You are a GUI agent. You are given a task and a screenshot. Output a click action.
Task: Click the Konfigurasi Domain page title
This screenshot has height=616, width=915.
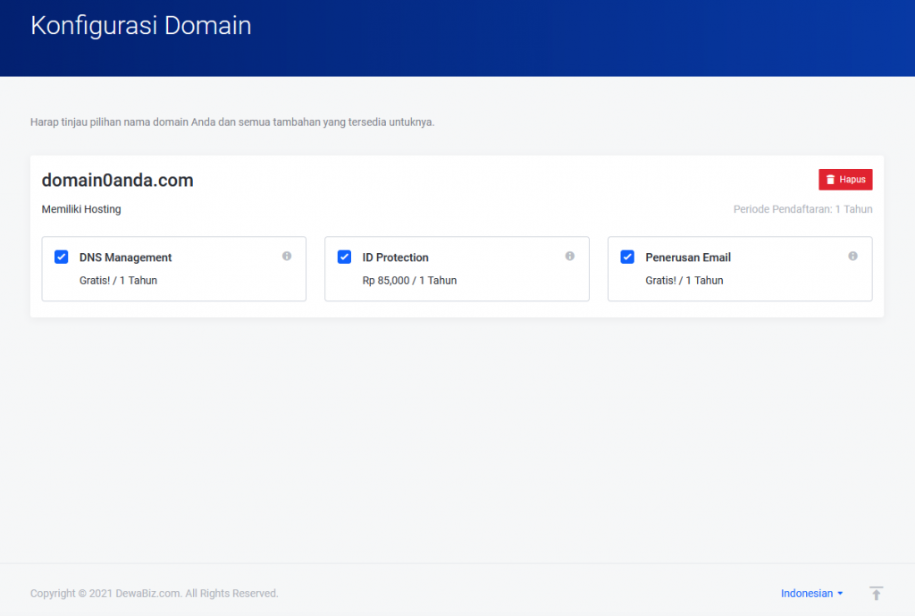click(140, 26)
